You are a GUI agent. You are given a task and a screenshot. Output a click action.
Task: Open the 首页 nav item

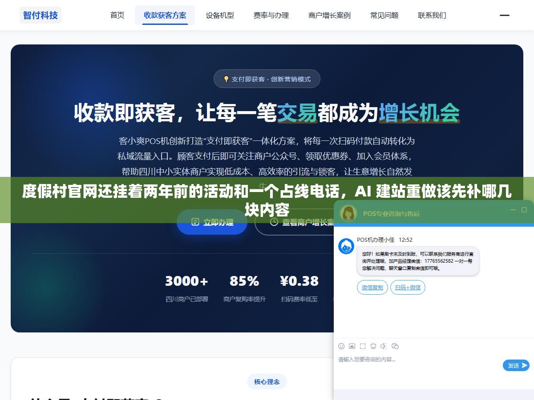point(117,15)
